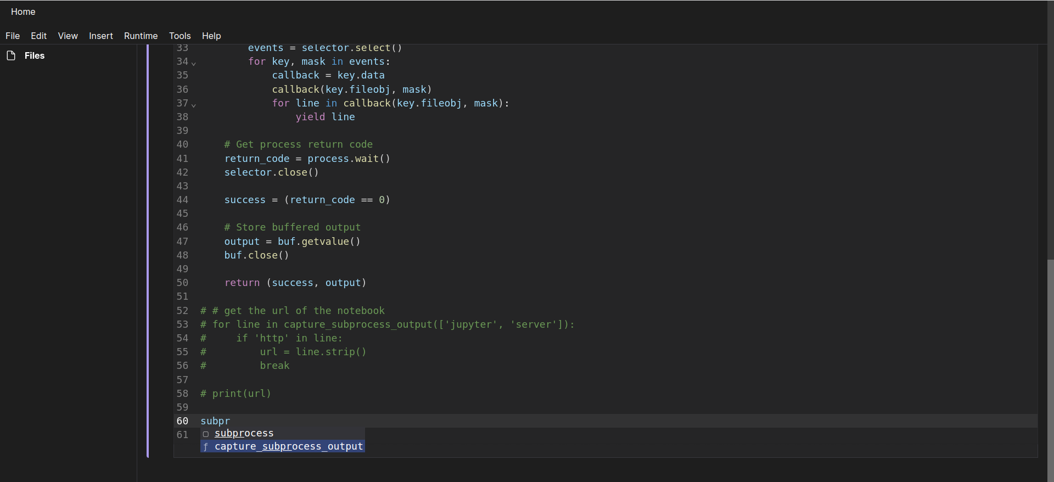1054x482 pixels.
Task: Click 'yield line' on line 38
Action: point(326,117)
